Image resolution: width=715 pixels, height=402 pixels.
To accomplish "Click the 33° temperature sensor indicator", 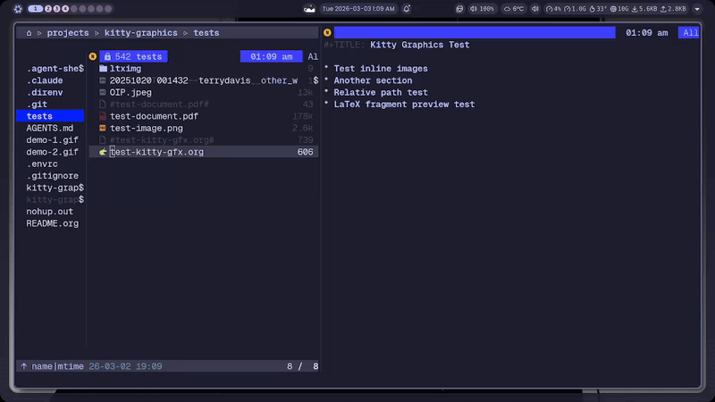I will click(x=598, y=9).
